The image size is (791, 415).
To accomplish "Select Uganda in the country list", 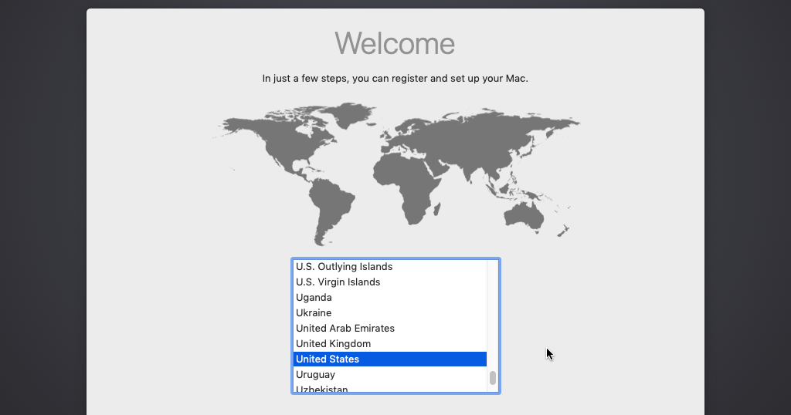I will pos(390,298).
